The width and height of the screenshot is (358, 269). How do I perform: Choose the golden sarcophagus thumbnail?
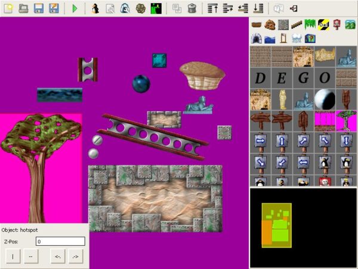coord(282,99)
